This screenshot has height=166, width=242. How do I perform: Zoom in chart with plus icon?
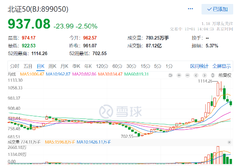[179, 75]
